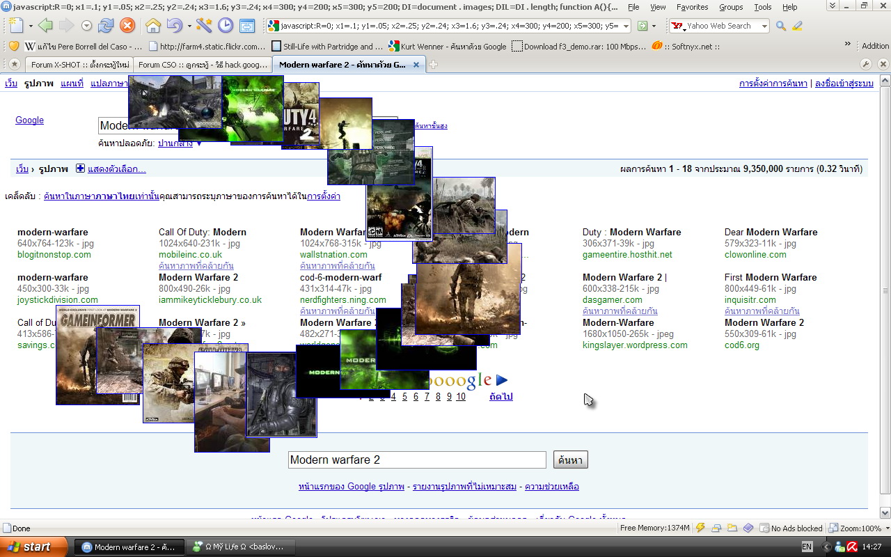891x557 pixels.
Task: Click the highlighter icon beside the search magnifier
Action: point(797,26)
